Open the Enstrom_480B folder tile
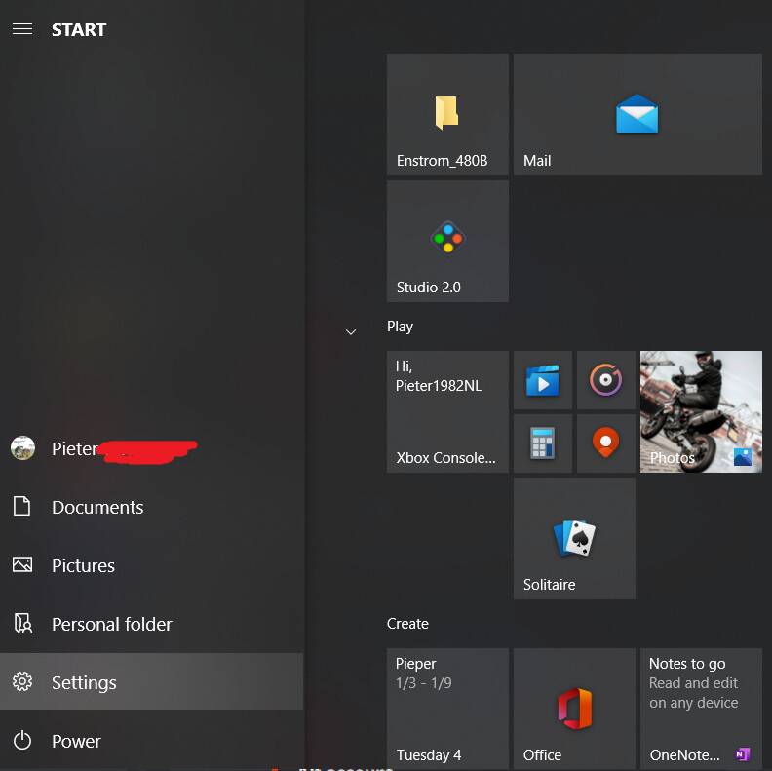The width and height of the screenshot is (772, 771). click(447, 114)
